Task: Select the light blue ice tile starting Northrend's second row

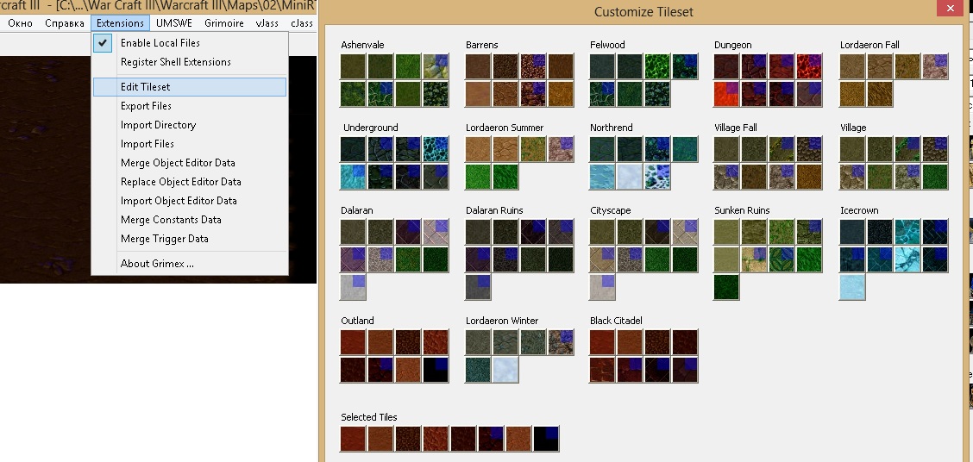Action: (x=603, y=177)
